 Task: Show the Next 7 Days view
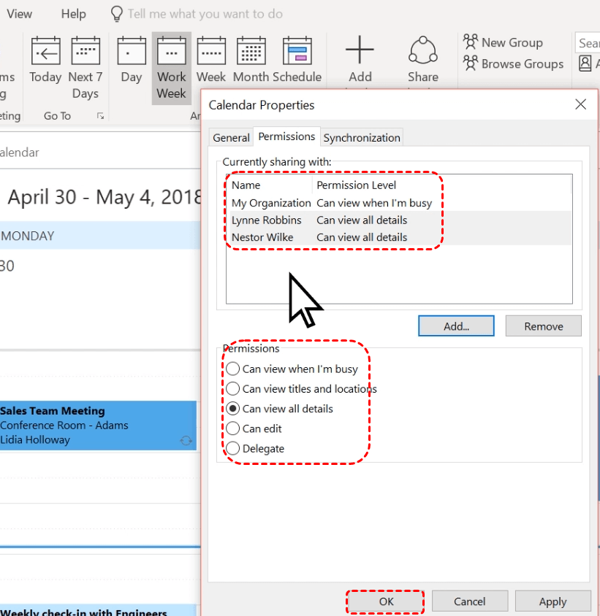point(86,67)
